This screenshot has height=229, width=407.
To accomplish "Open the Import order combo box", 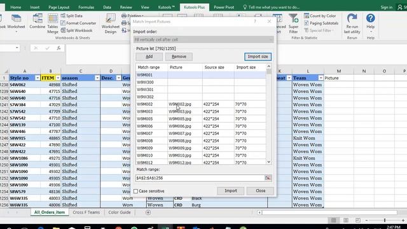I will (203, 39).
